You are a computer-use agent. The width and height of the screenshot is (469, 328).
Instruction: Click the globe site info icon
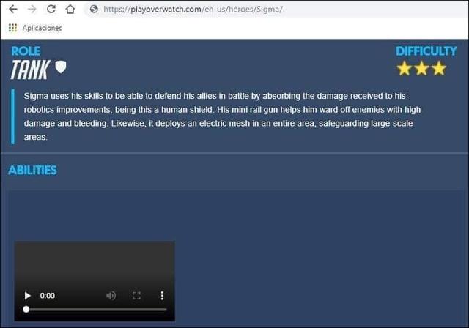click(x=94, y=10)
